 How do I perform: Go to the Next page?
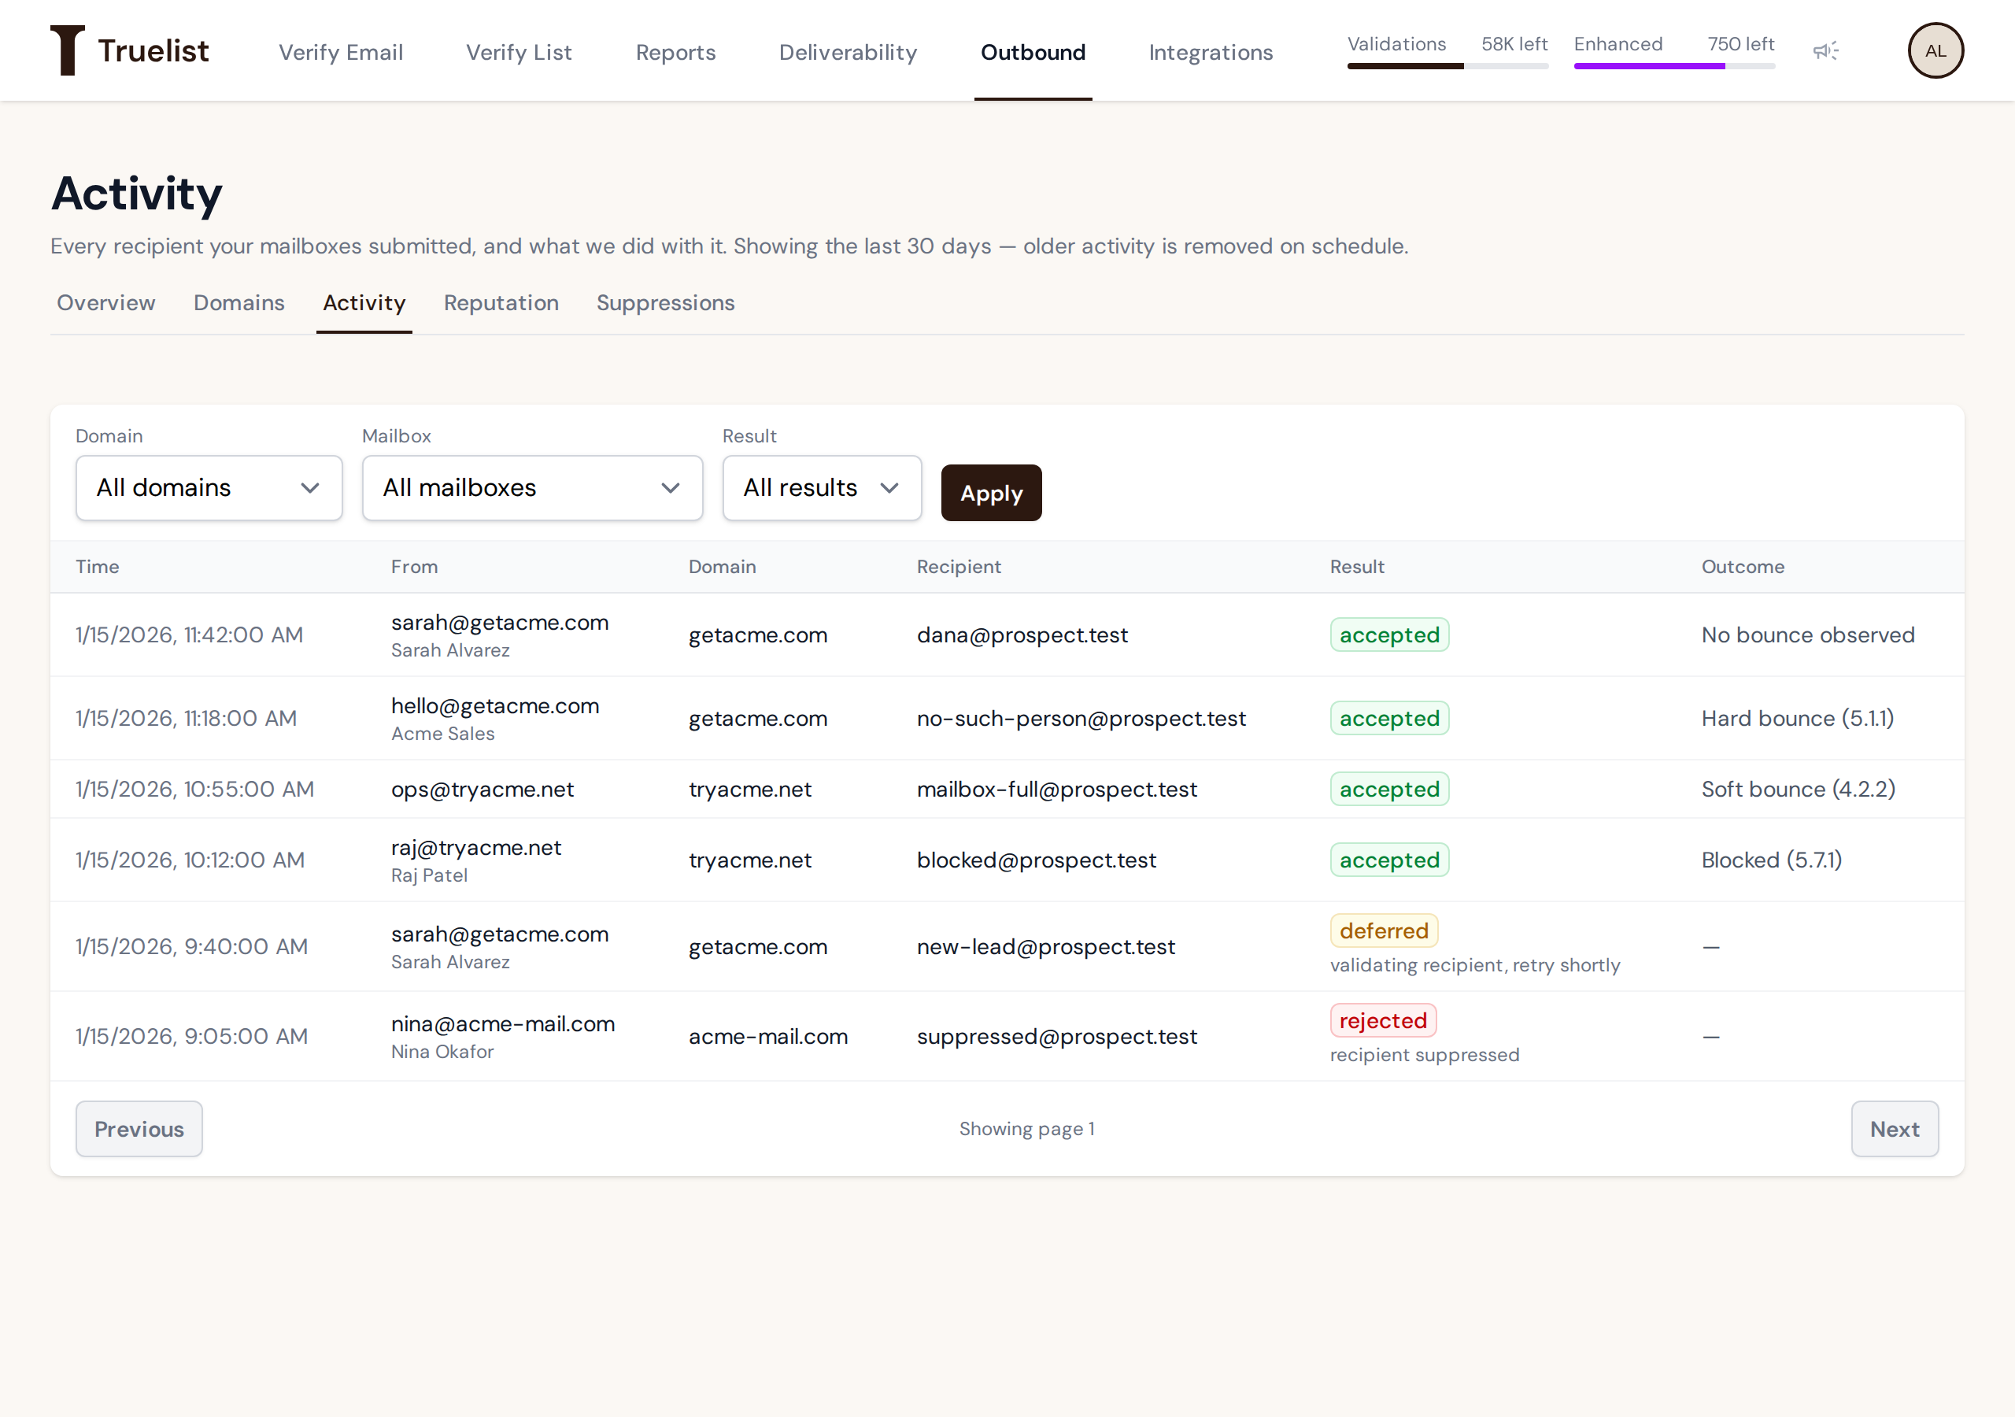click(x=1894, y=1128)
